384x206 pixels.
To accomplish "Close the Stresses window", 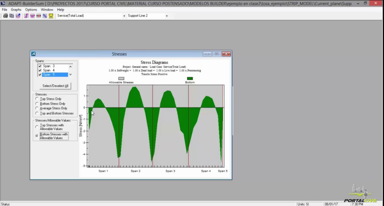I will coord(226,54).
